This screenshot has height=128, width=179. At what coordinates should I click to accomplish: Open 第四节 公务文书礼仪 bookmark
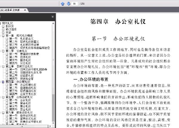23,94
